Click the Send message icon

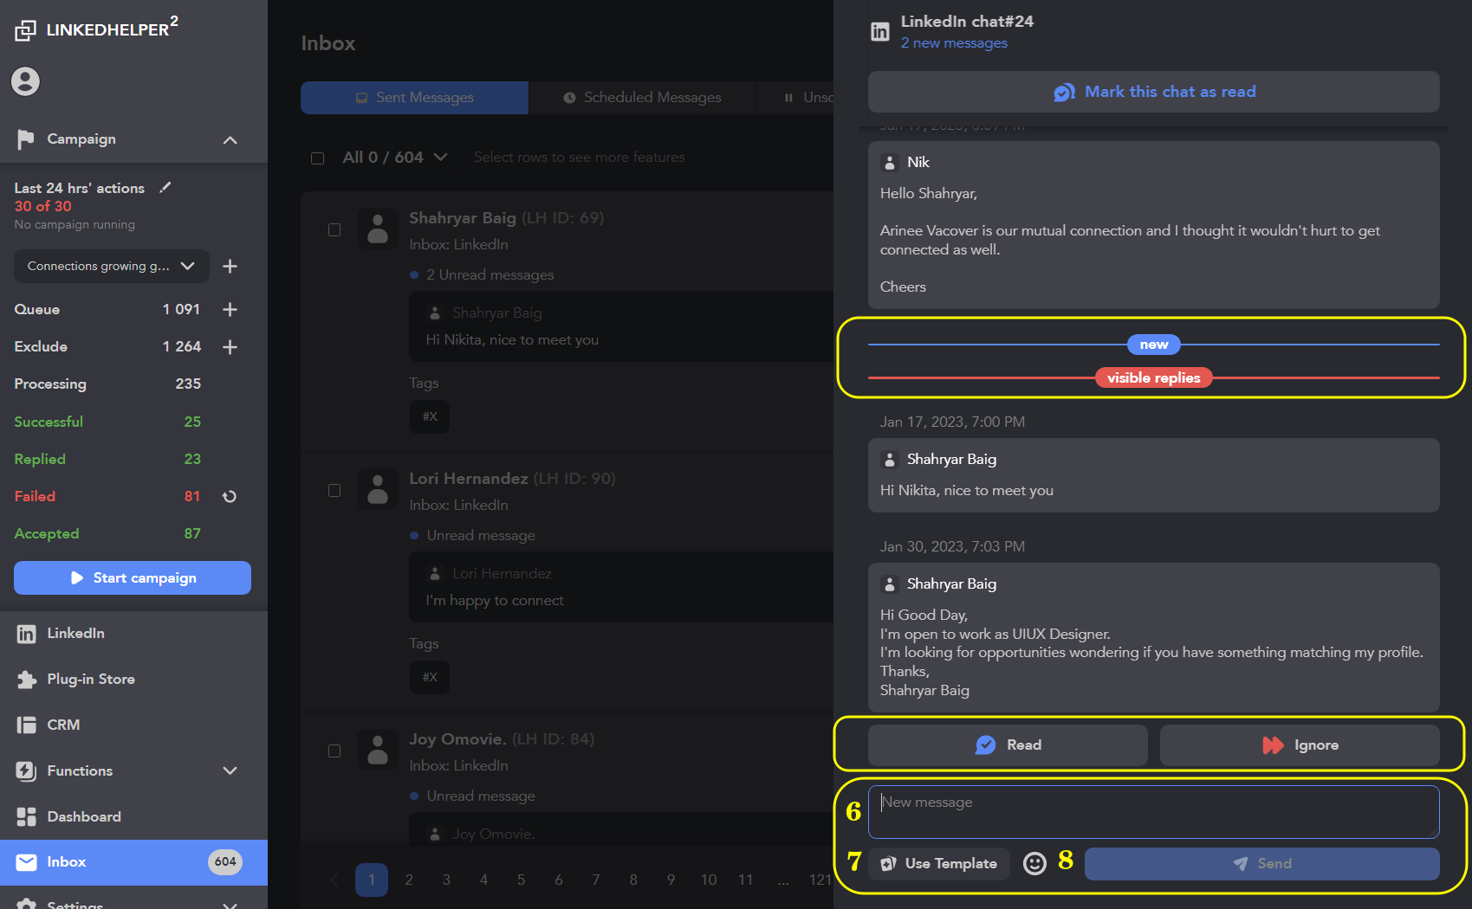point(1261,863)
